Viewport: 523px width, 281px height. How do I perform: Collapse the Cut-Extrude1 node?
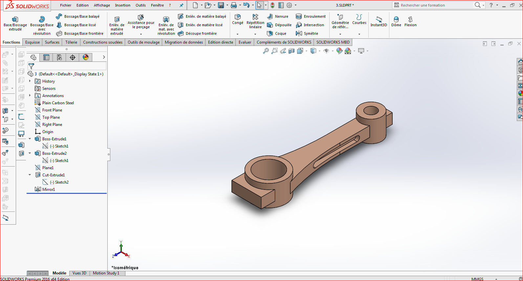click(30, 175)
